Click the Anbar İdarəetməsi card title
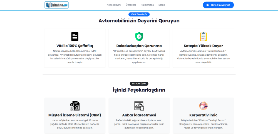The width and height of the screenshot is (278, 137). coord(139,115)
